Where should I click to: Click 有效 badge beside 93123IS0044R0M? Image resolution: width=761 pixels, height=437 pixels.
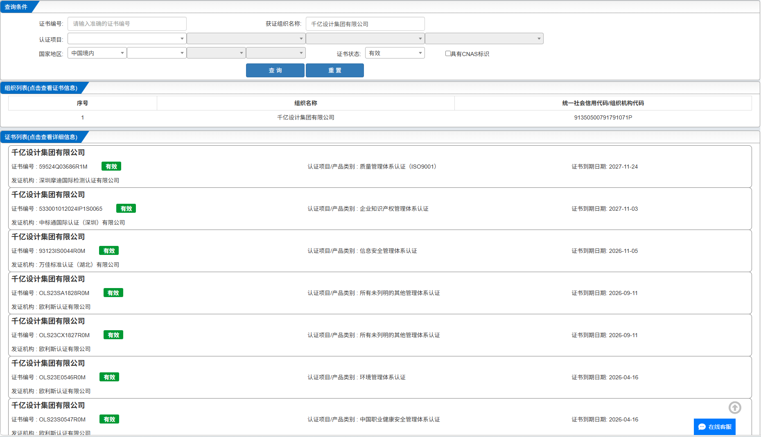pyautogui.click(x=109, y=251)
